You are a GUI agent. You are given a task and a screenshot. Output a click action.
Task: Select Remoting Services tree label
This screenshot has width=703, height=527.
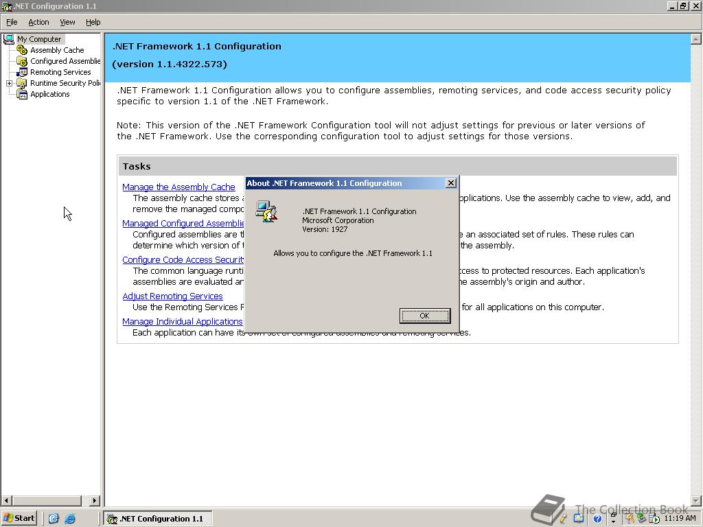point(60,72)
